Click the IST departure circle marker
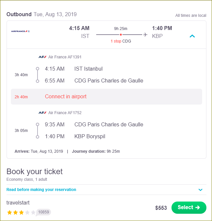The image size is (212, 221). pyautogui.click(x=38, y=69)
